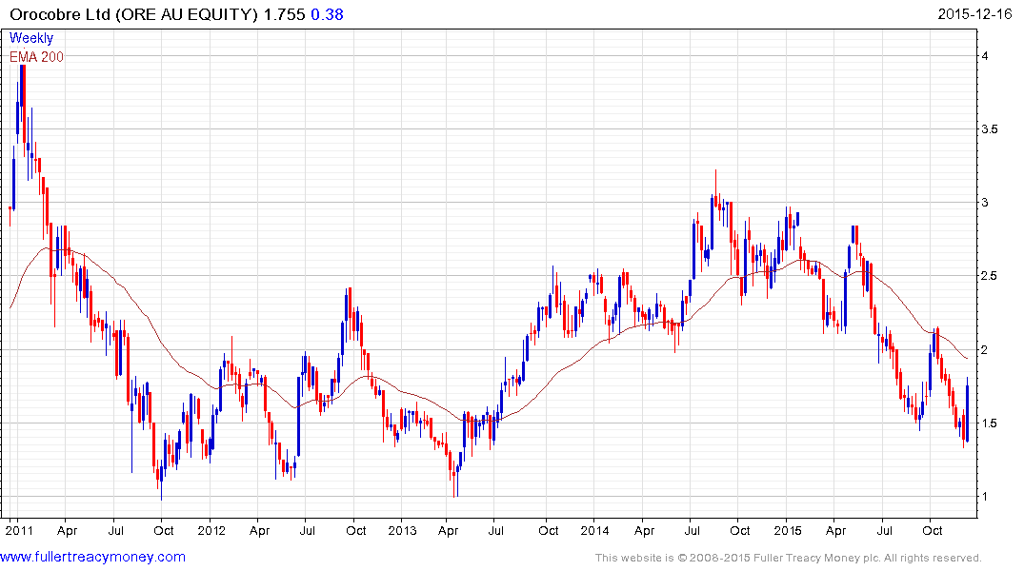Click the Apr label after 2011
Image resolution: width=1024 pixels, height=571 pixels.
tap(67, 530)
